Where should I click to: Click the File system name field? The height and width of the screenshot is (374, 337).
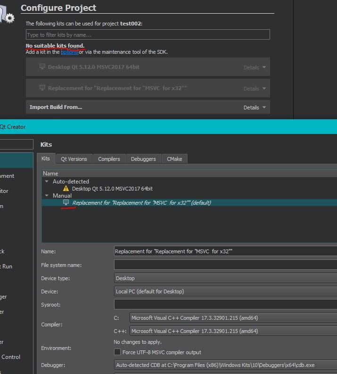click(x=225, y=265)
